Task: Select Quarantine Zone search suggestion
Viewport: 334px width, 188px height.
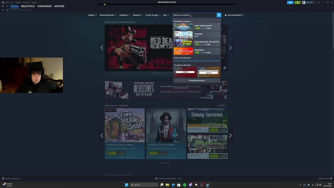Action: point(197,43)
